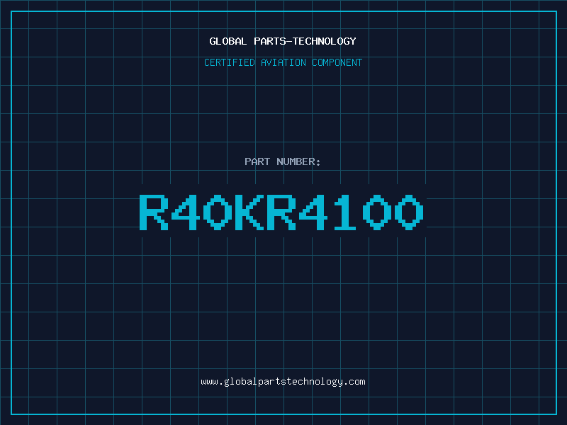
Task: Click the second R in the part number
Action: point(281,212)
